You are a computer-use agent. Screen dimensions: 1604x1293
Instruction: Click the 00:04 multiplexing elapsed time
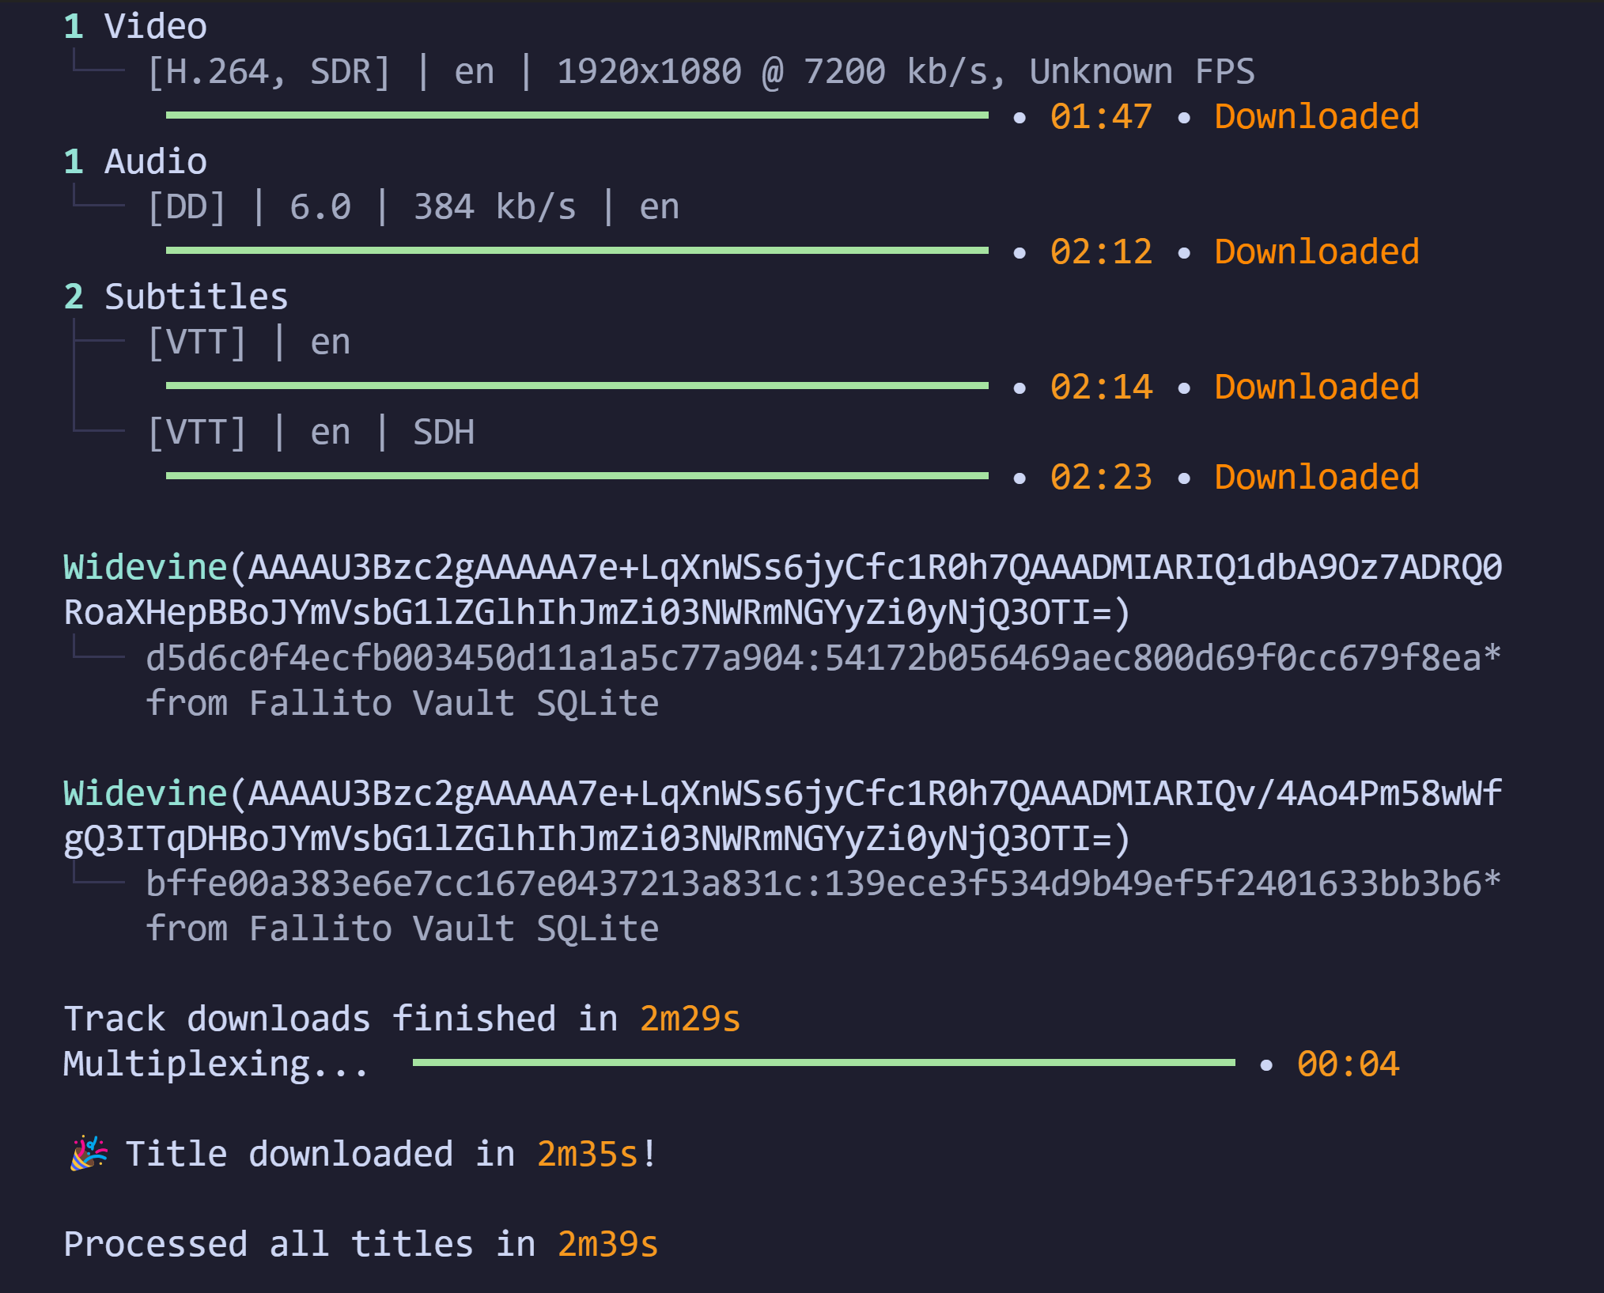click(x=1348, y=1064)
